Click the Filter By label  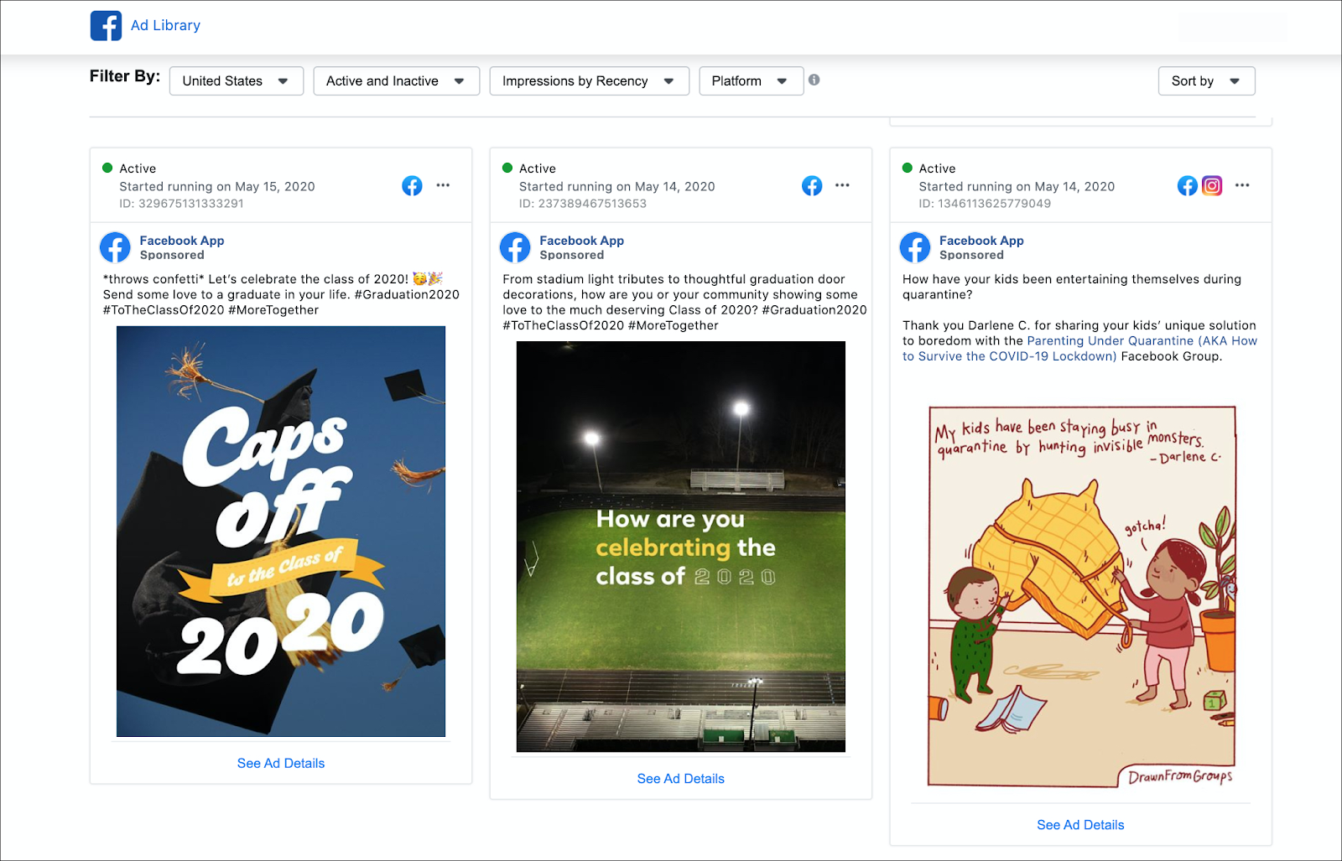pos(125,76)
